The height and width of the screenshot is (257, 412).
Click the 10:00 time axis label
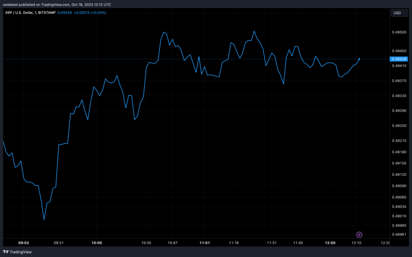coord(97,243)
